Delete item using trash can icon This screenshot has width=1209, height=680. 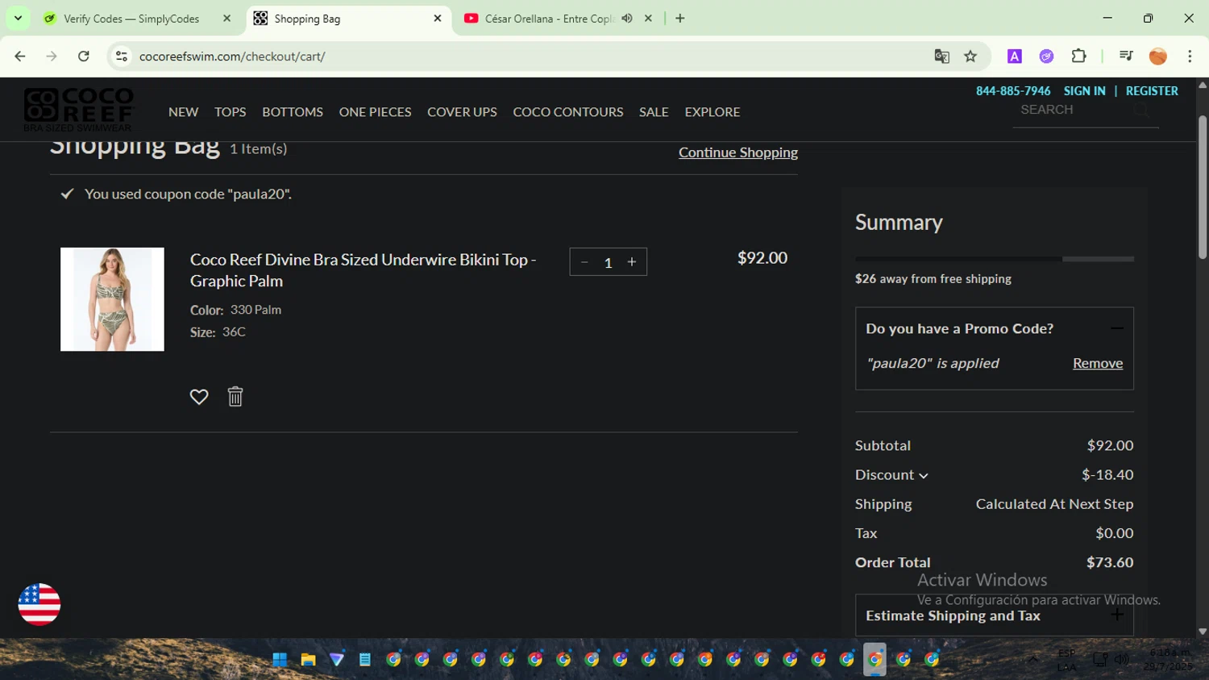(235, 396)
